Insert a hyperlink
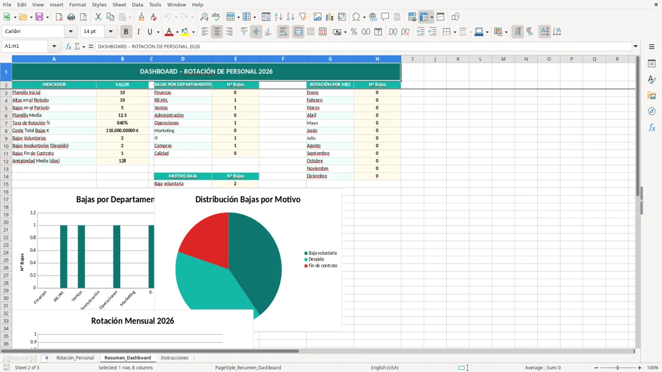This screenshot has width=662, height=372. (373, 17)
